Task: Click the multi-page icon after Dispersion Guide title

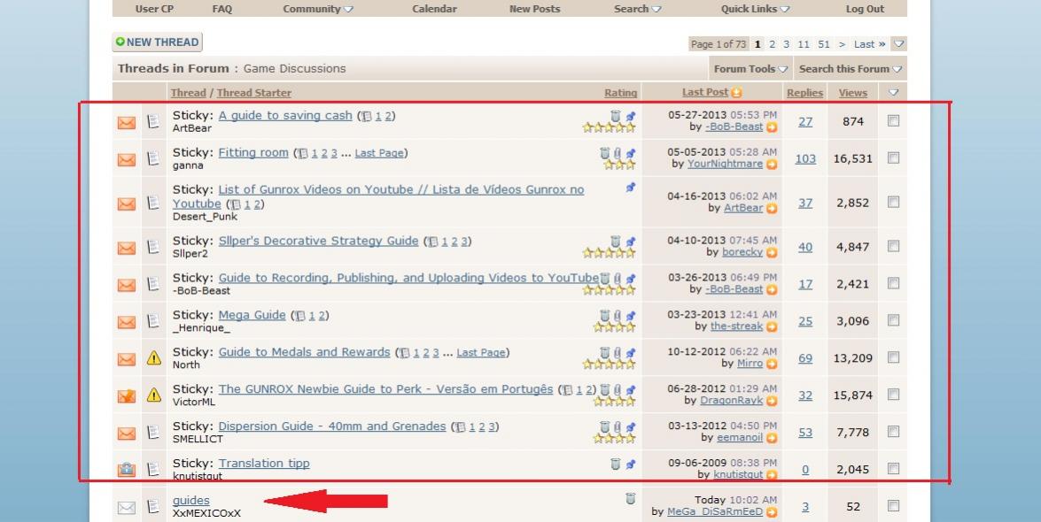Action: point(459,427)
